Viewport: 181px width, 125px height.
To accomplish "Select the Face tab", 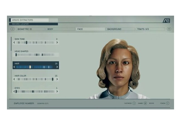I will point(90,29).
